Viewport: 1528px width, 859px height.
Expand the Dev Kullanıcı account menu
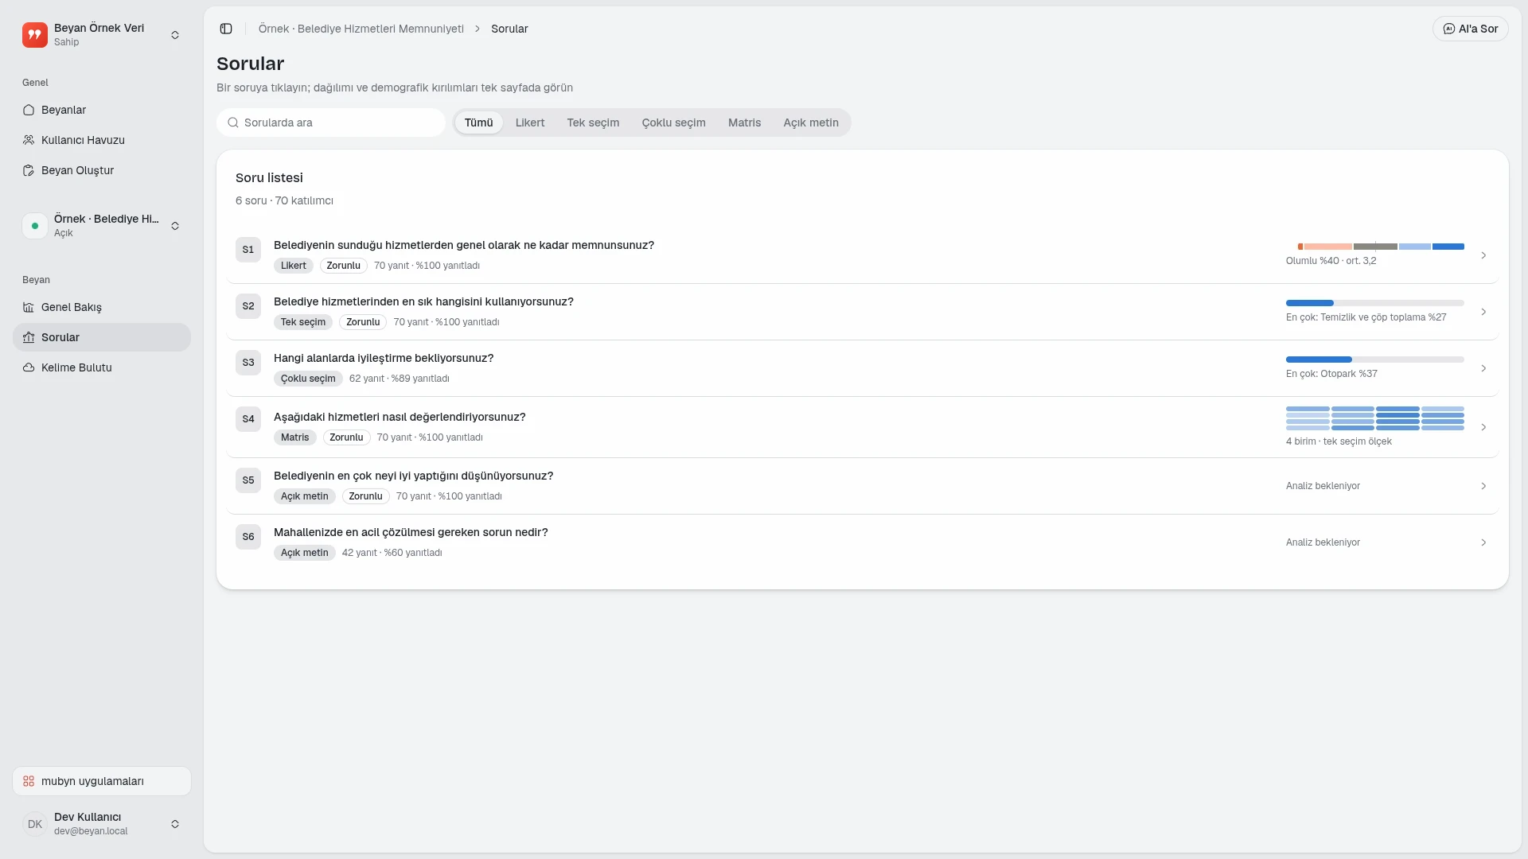175,824
